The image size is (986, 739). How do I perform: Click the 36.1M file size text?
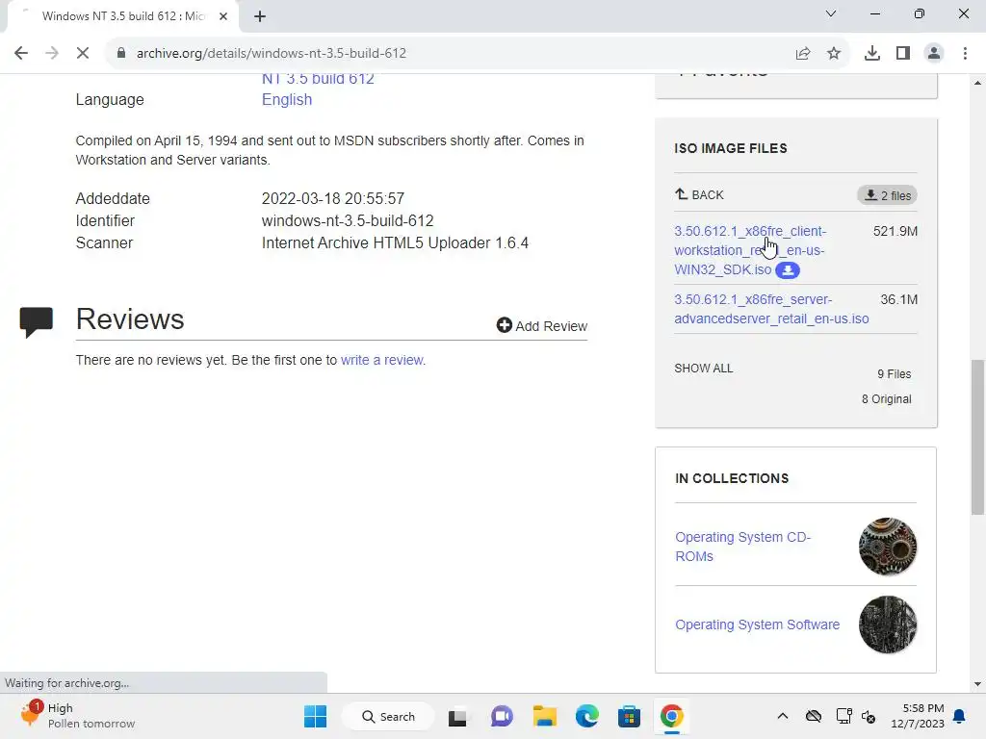pos(898,300)
